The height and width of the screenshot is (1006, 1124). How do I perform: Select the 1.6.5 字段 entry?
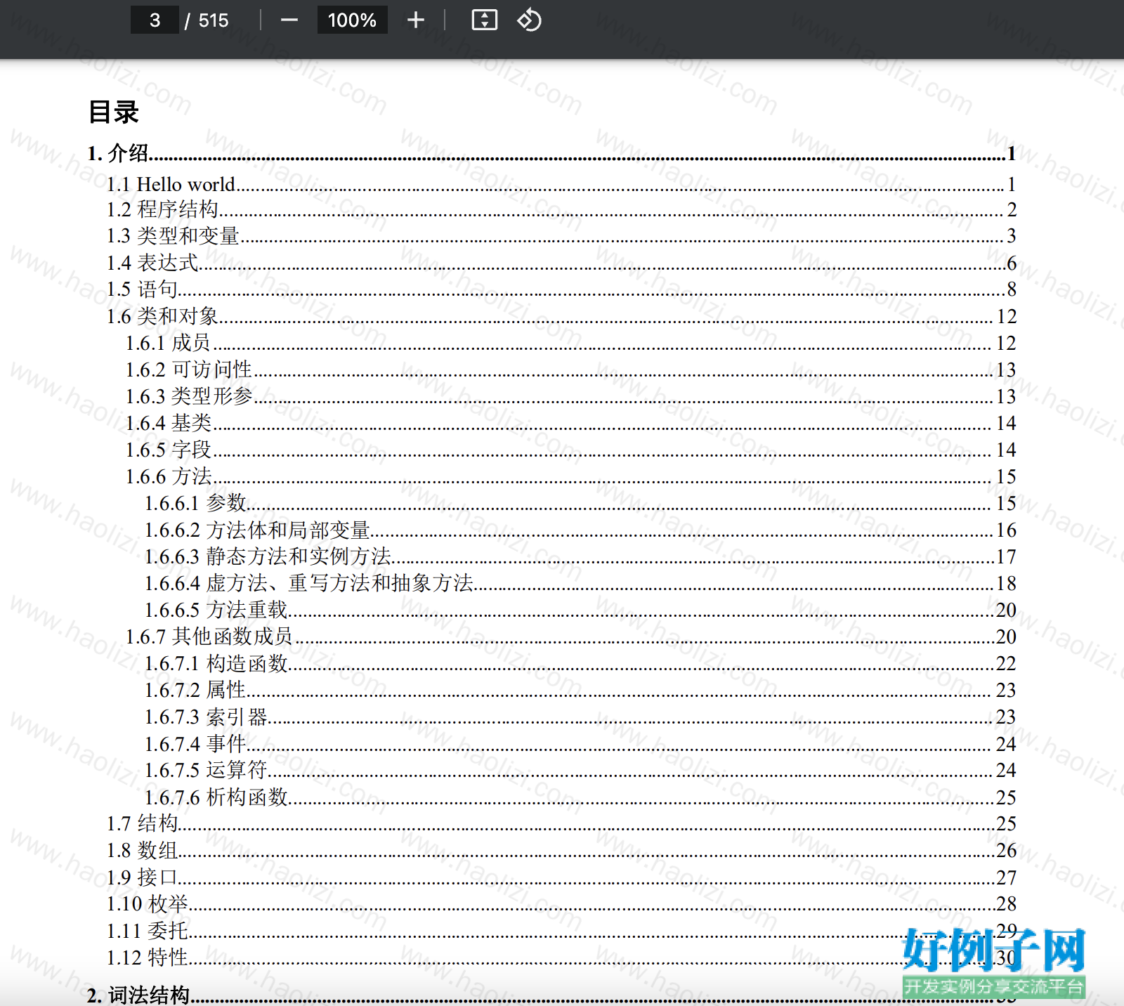[x=570, y=450]
